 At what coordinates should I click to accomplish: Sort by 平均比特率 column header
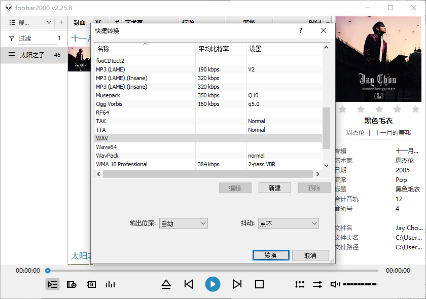221,49
